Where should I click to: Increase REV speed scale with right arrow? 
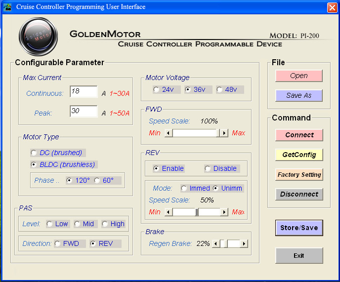coord(224,212)
